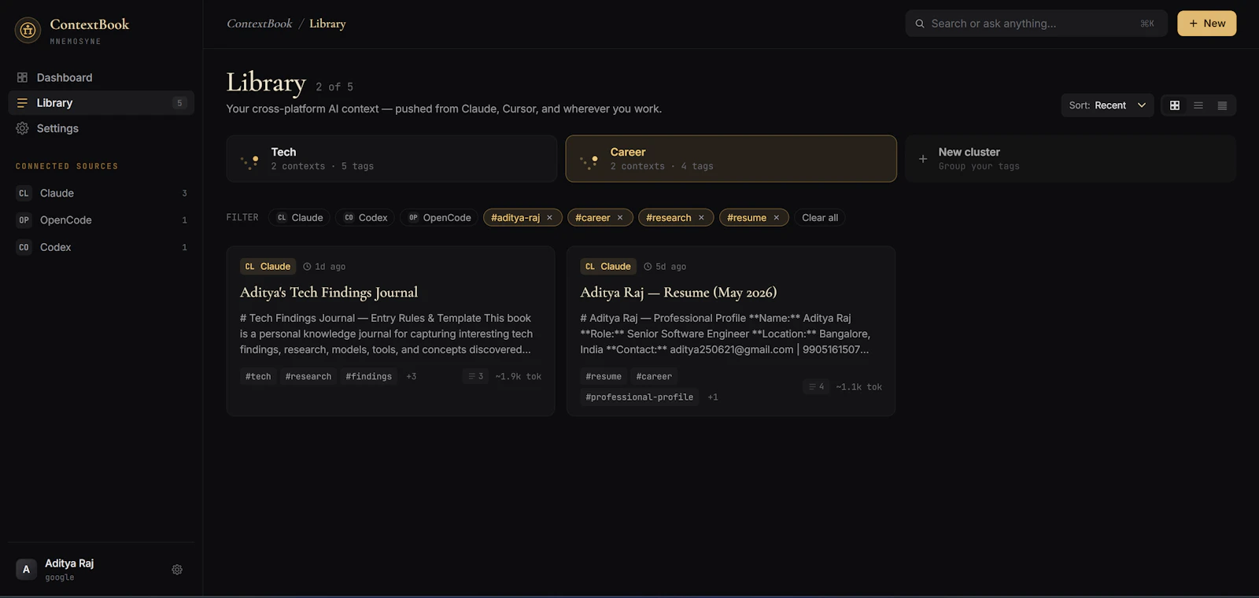
Task: Click the #tech tag on journal card
Action: [x=258, y=377]
